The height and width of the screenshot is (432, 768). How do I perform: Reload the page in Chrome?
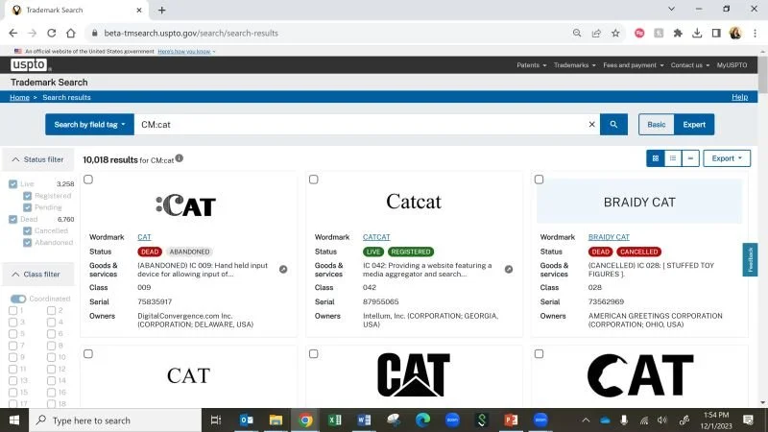coord(52,34)
